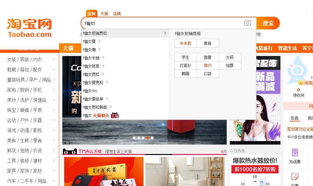Viewport: 313px width, 186px height.
Task: Open image search camera icon
Action: click(247, 23)
